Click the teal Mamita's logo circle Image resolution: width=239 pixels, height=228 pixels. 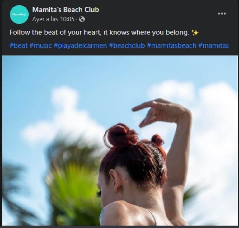pyautogui.click(x=19, y=15)
